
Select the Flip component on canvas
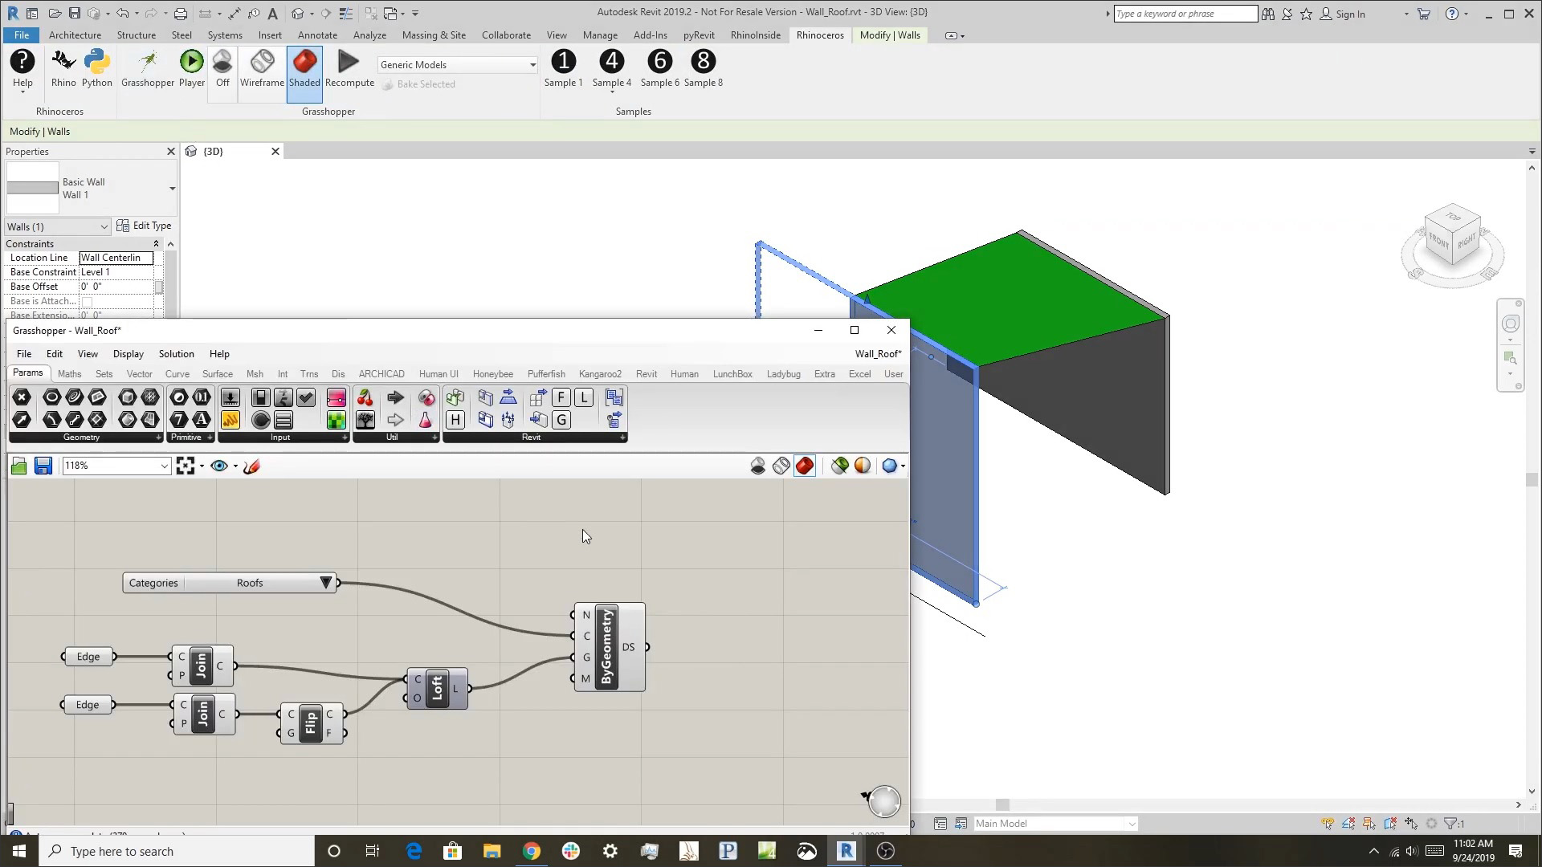(x=311, y=724)
